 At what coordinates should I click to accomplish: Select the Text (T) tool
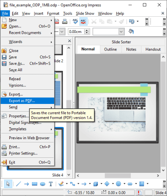[51, 184]
